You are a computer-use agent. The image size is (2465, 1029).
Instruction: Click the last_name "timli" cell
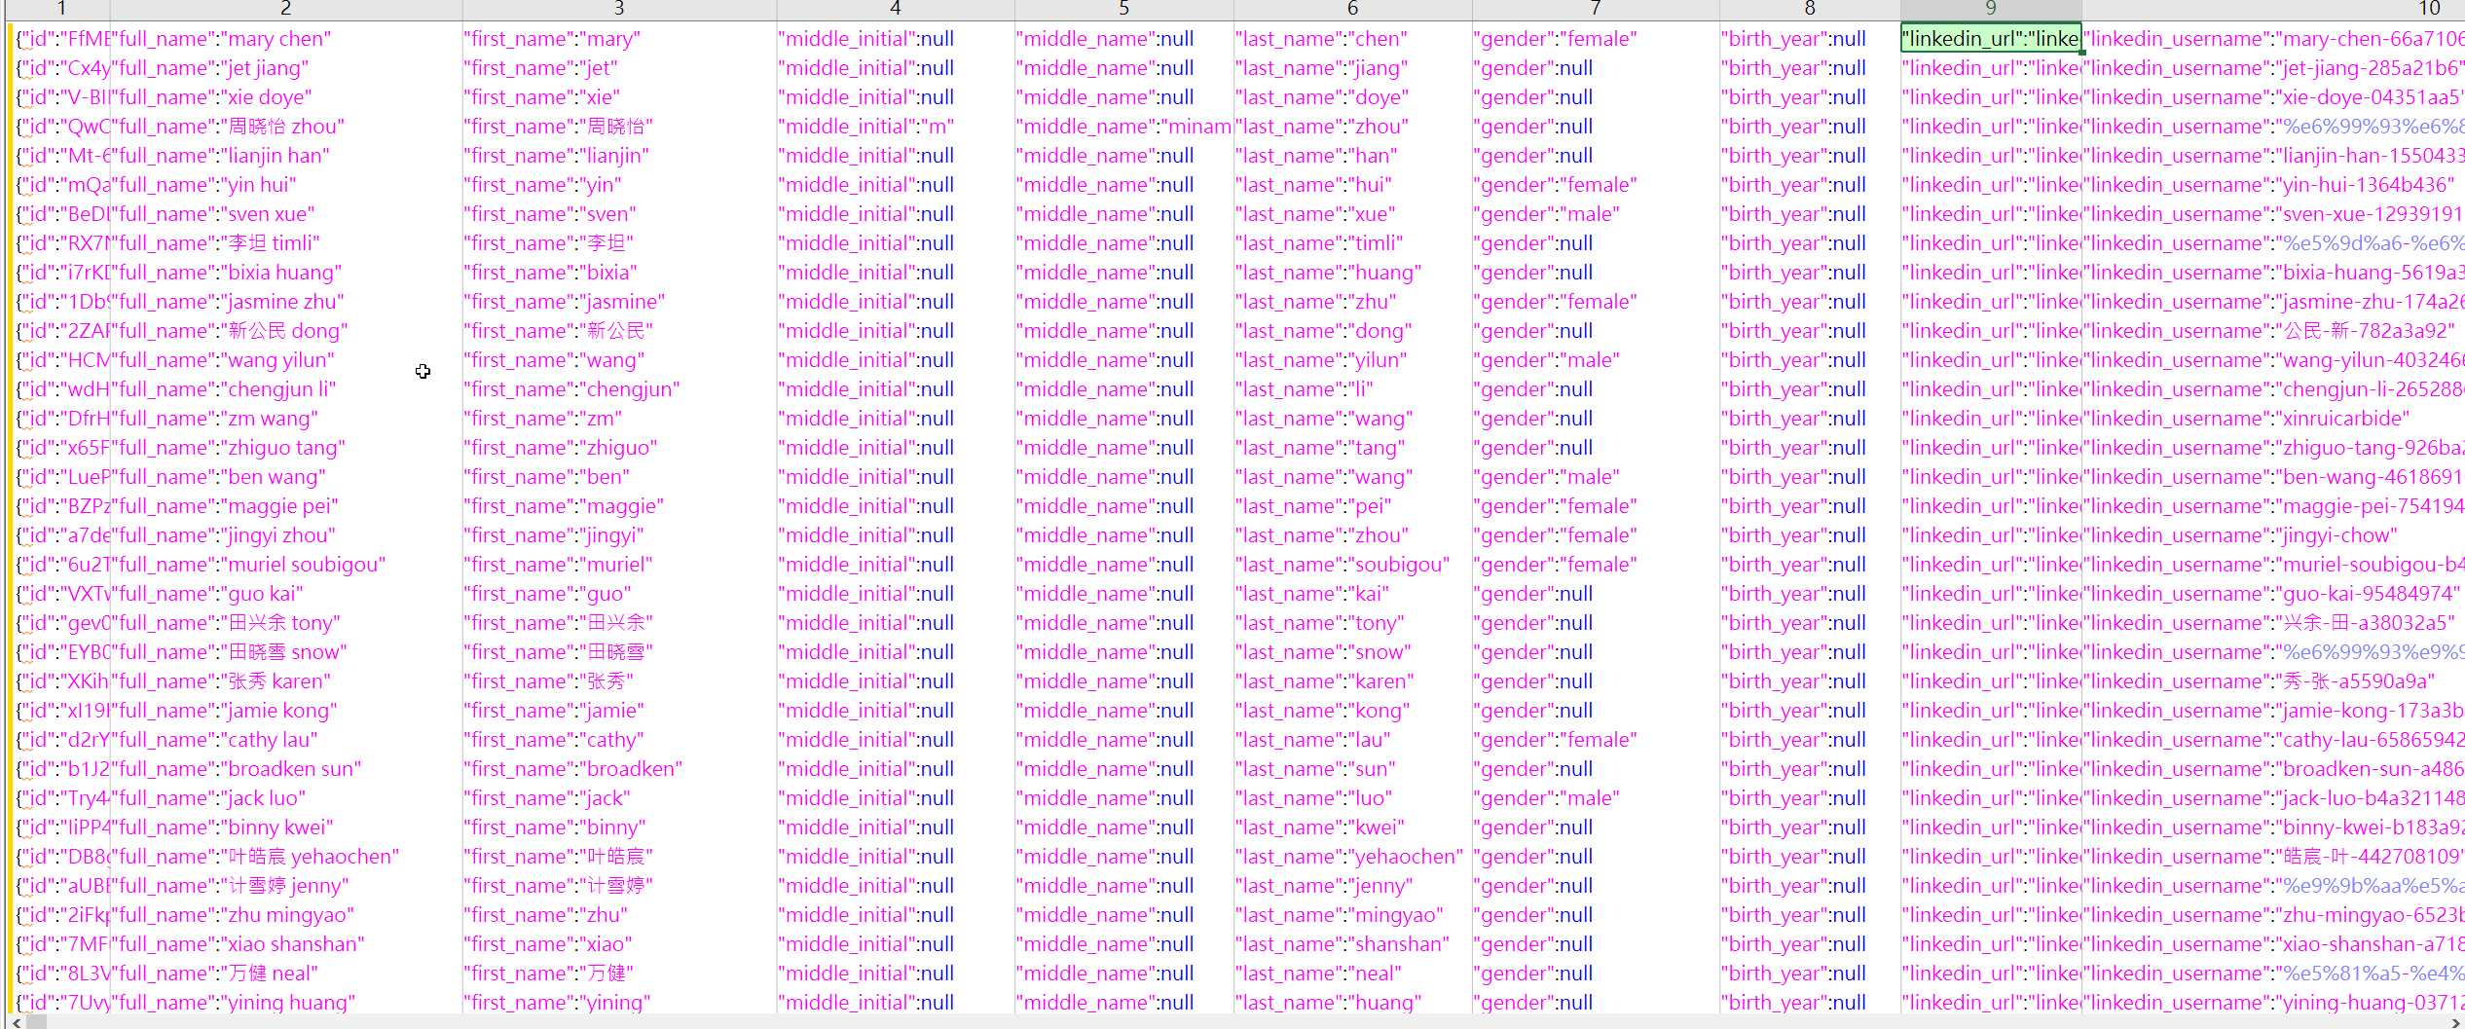[1353, 243]
